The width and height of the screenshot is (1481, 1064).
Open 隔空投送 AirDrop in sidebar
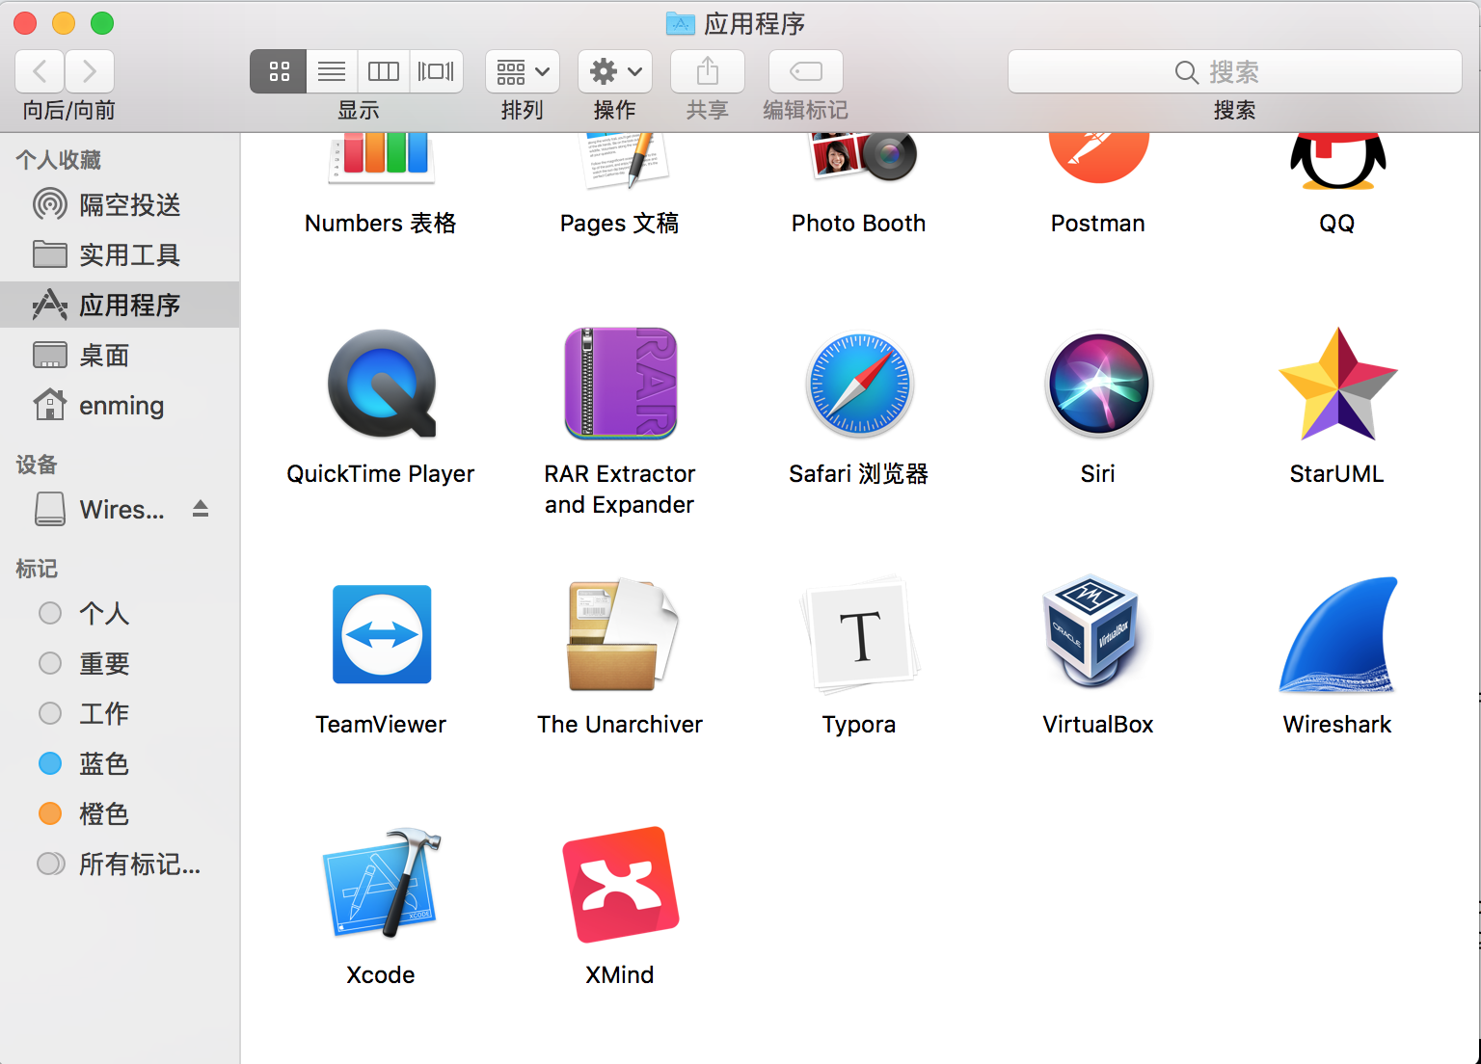[120, 204]
